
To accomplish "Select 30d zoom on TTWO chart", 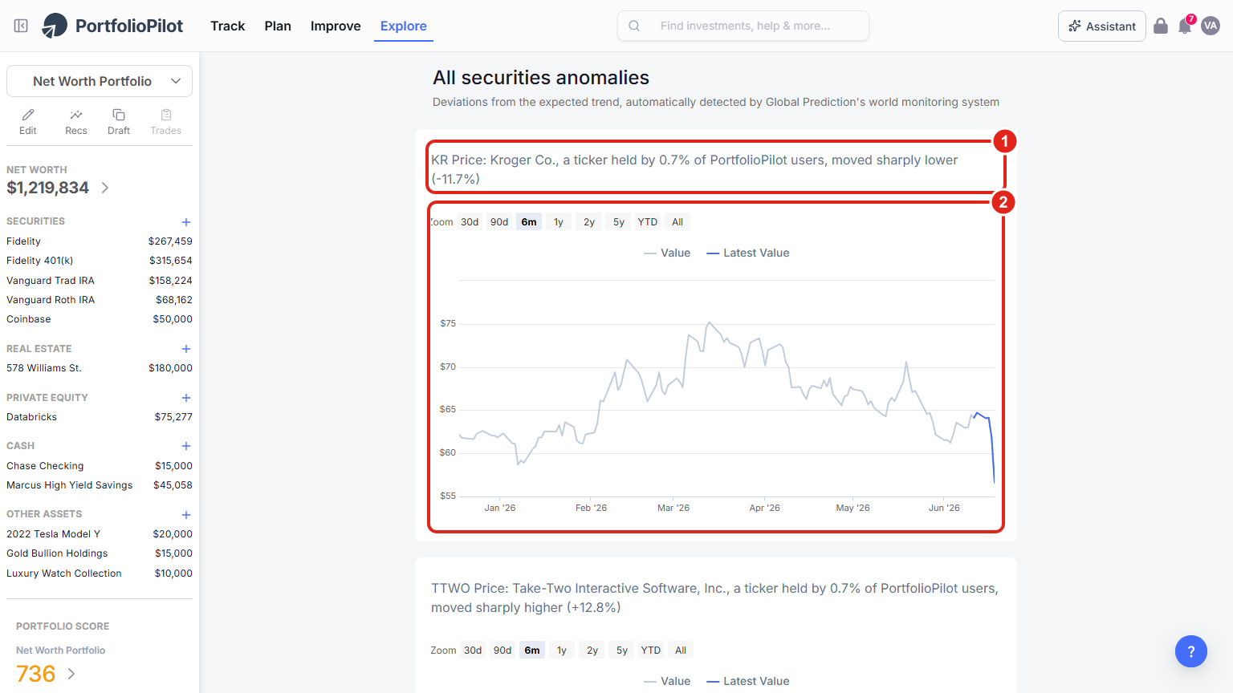I will [473, 650].
